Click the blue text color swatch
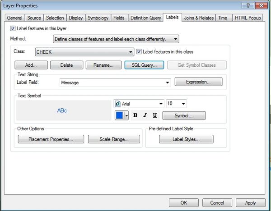 (119, 115)
